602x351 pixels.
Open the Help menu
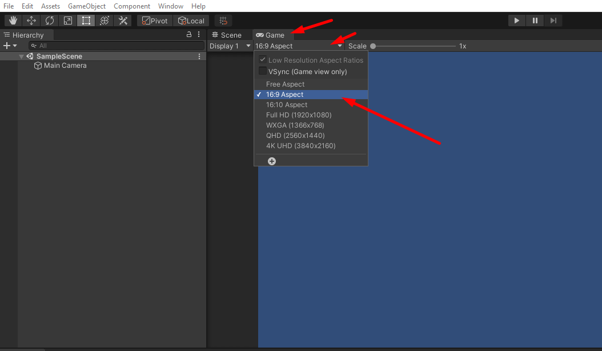click(199, 6)
